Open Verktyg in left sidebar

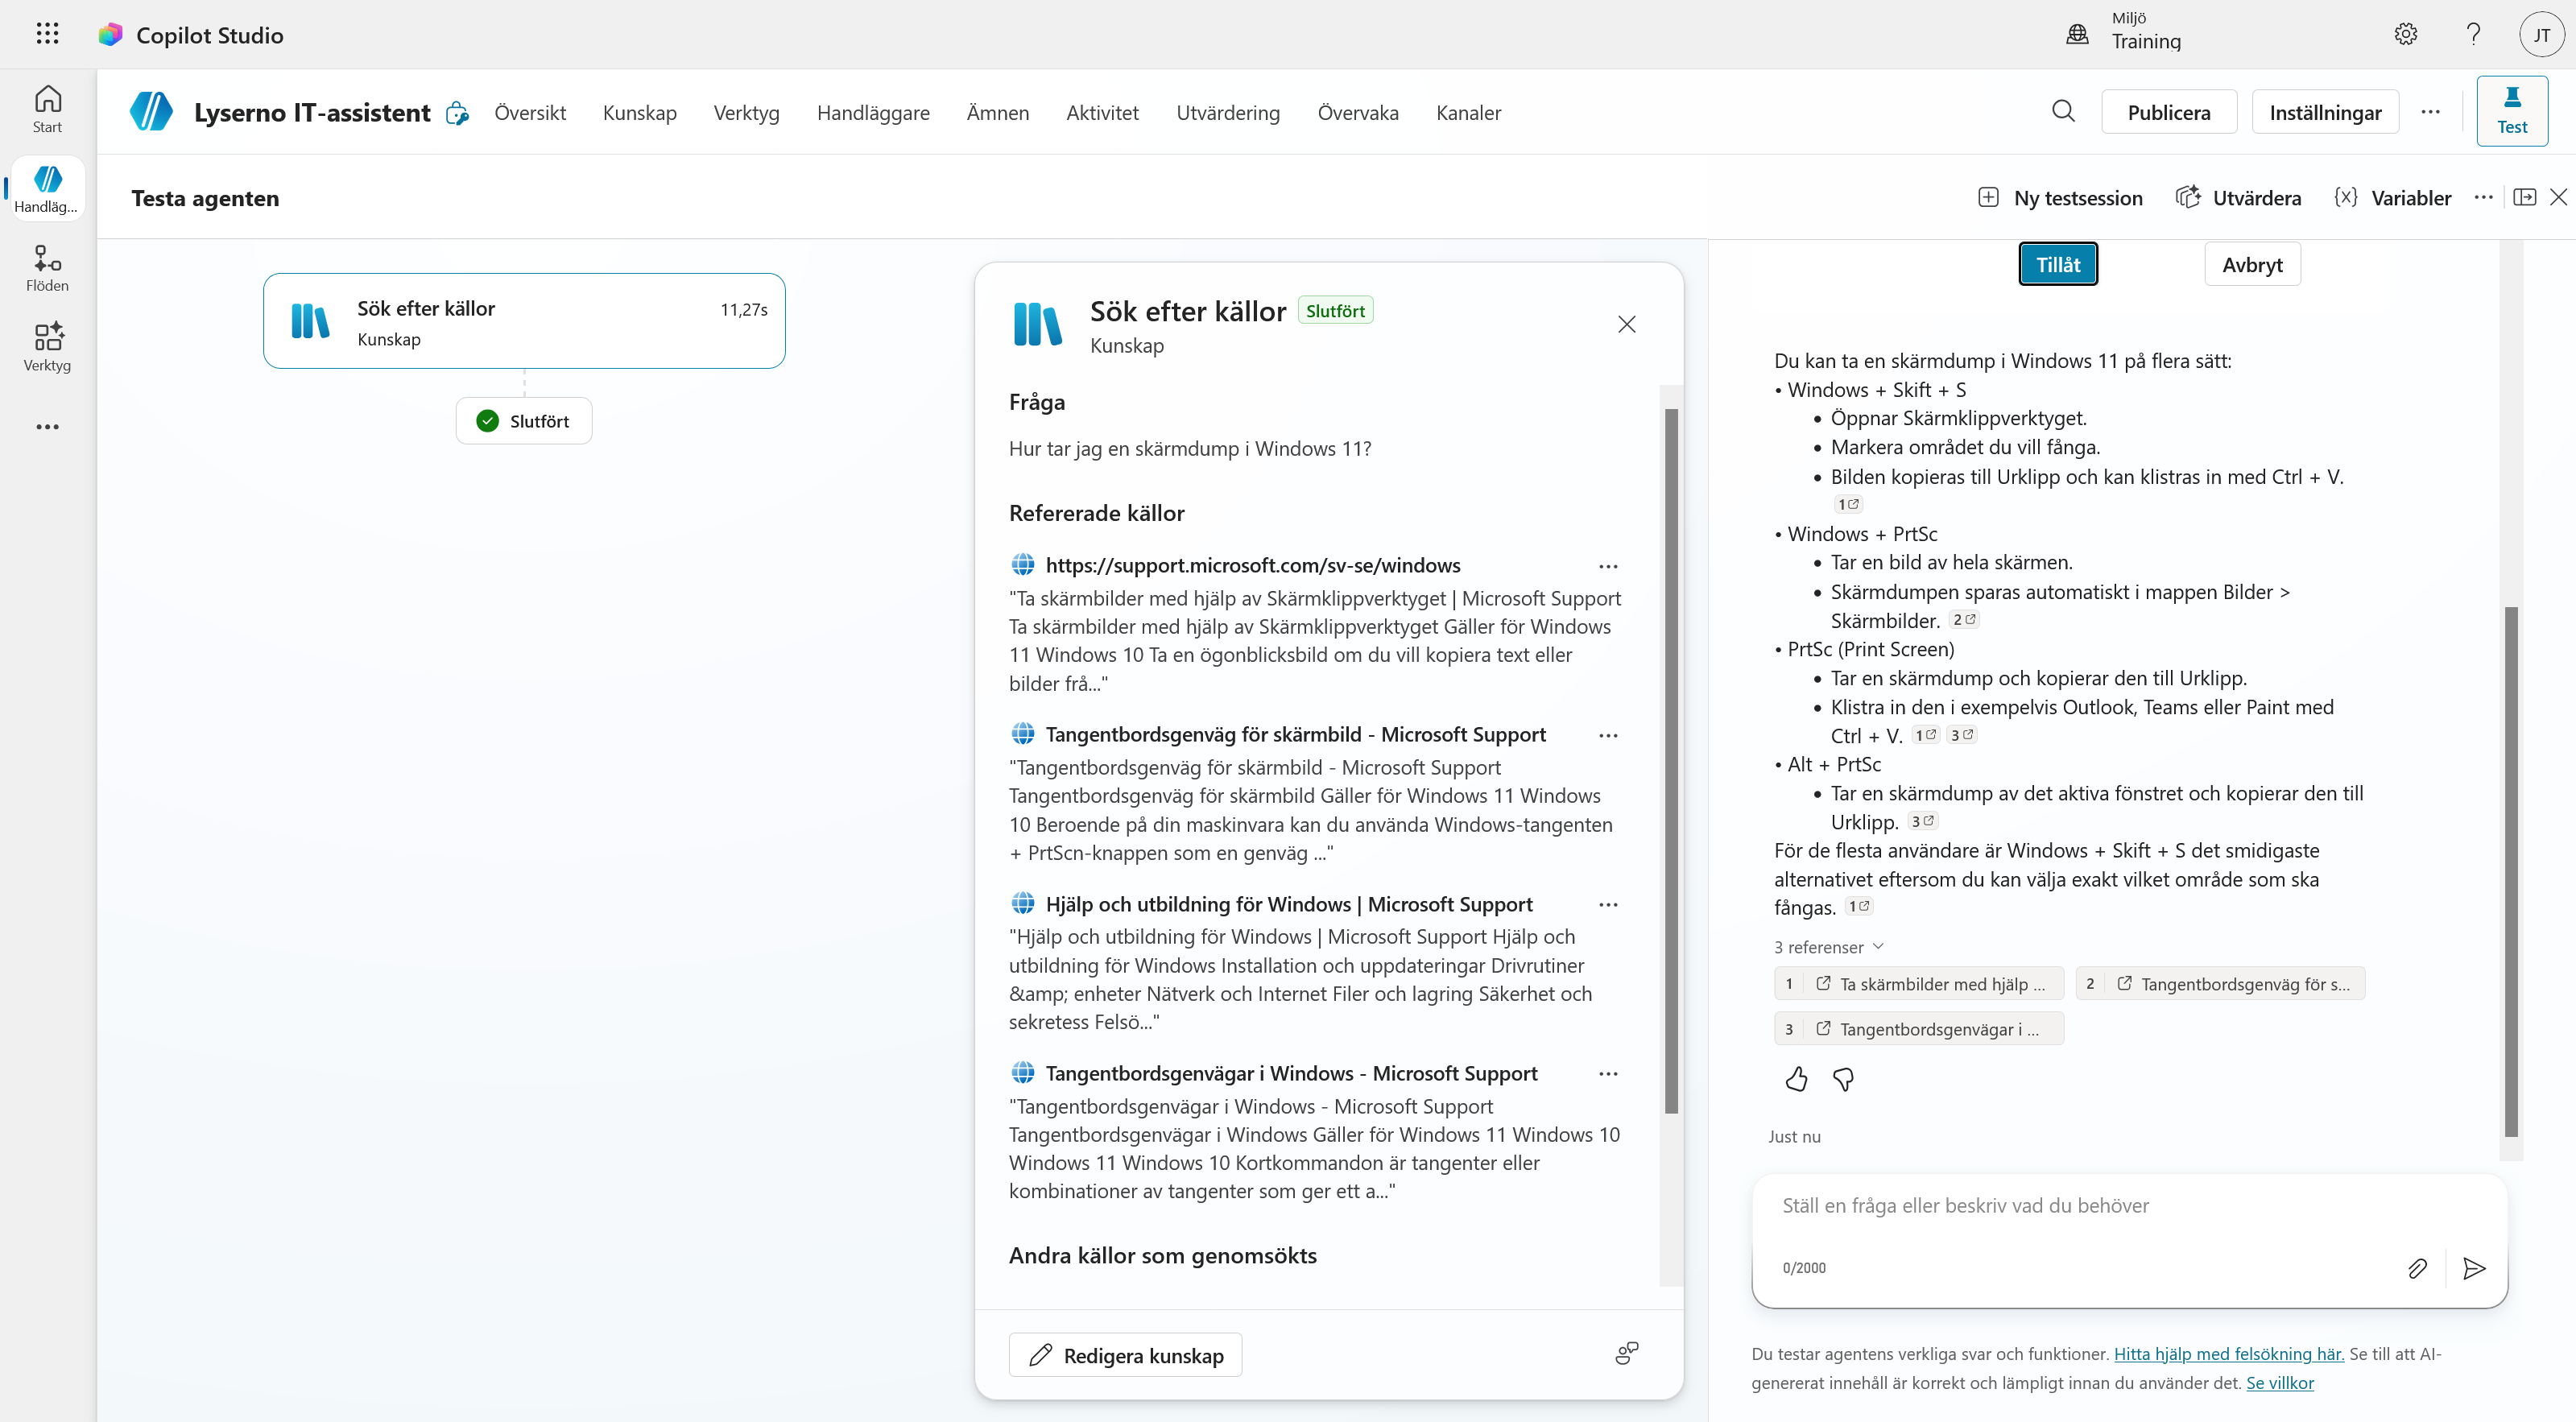pyautogui.click(x=47, y=347)
